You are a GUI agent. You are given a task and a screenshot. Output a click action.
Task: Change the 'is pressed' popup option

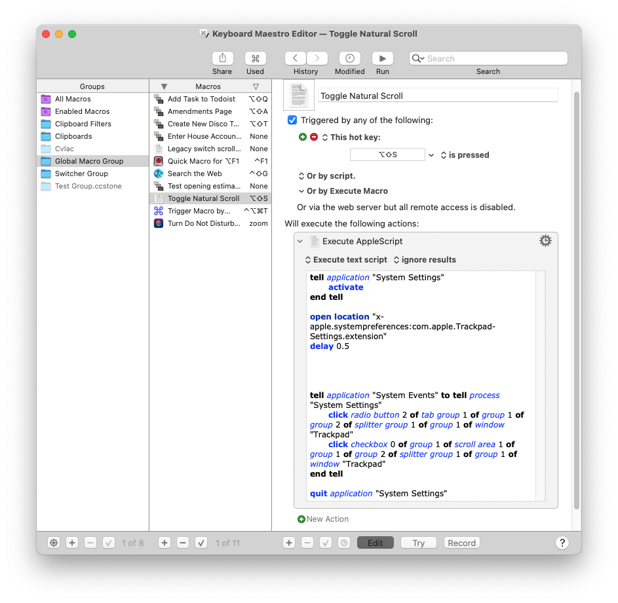[465, 155]
